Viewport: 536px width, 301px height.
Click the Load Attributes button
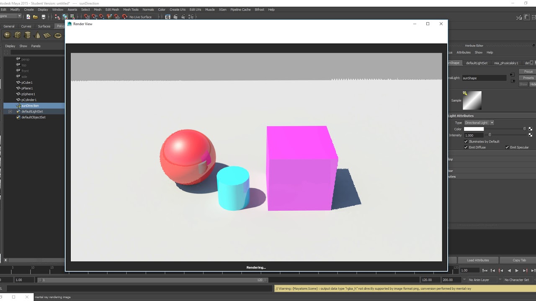tap(478, 260)
